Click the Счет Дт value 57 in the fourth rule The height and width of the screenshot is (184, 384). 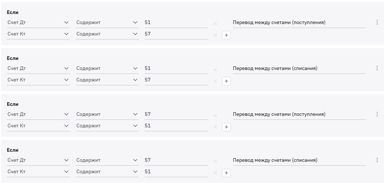[x=176, y=160]
